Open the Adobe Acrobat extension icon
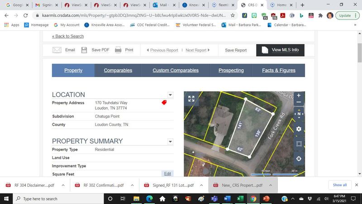362x204 pixels. [x=282, y=15]
